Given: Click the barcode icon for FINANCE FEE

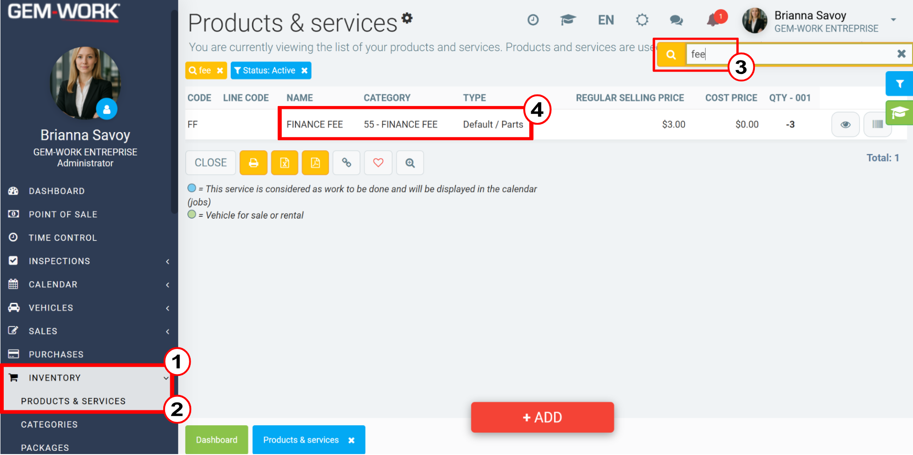Looking at the screenshot, I should pos(877,124).
